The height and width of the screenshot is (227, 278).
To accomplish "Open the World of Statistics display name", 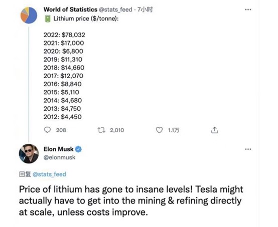I will tap(70, 10).
